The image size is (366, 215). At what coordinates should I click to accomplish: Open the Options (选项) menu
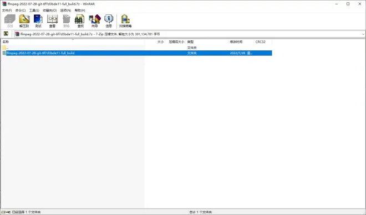pos(65,11)
